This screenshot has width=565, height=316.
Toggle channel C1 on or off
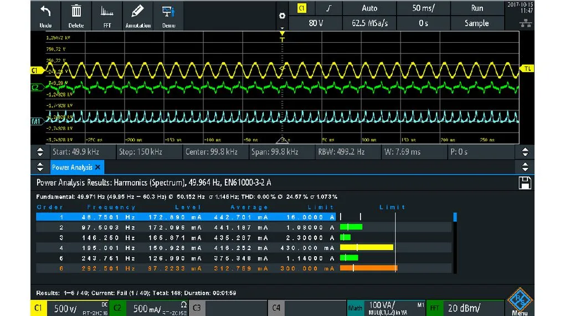click(38, 308)
